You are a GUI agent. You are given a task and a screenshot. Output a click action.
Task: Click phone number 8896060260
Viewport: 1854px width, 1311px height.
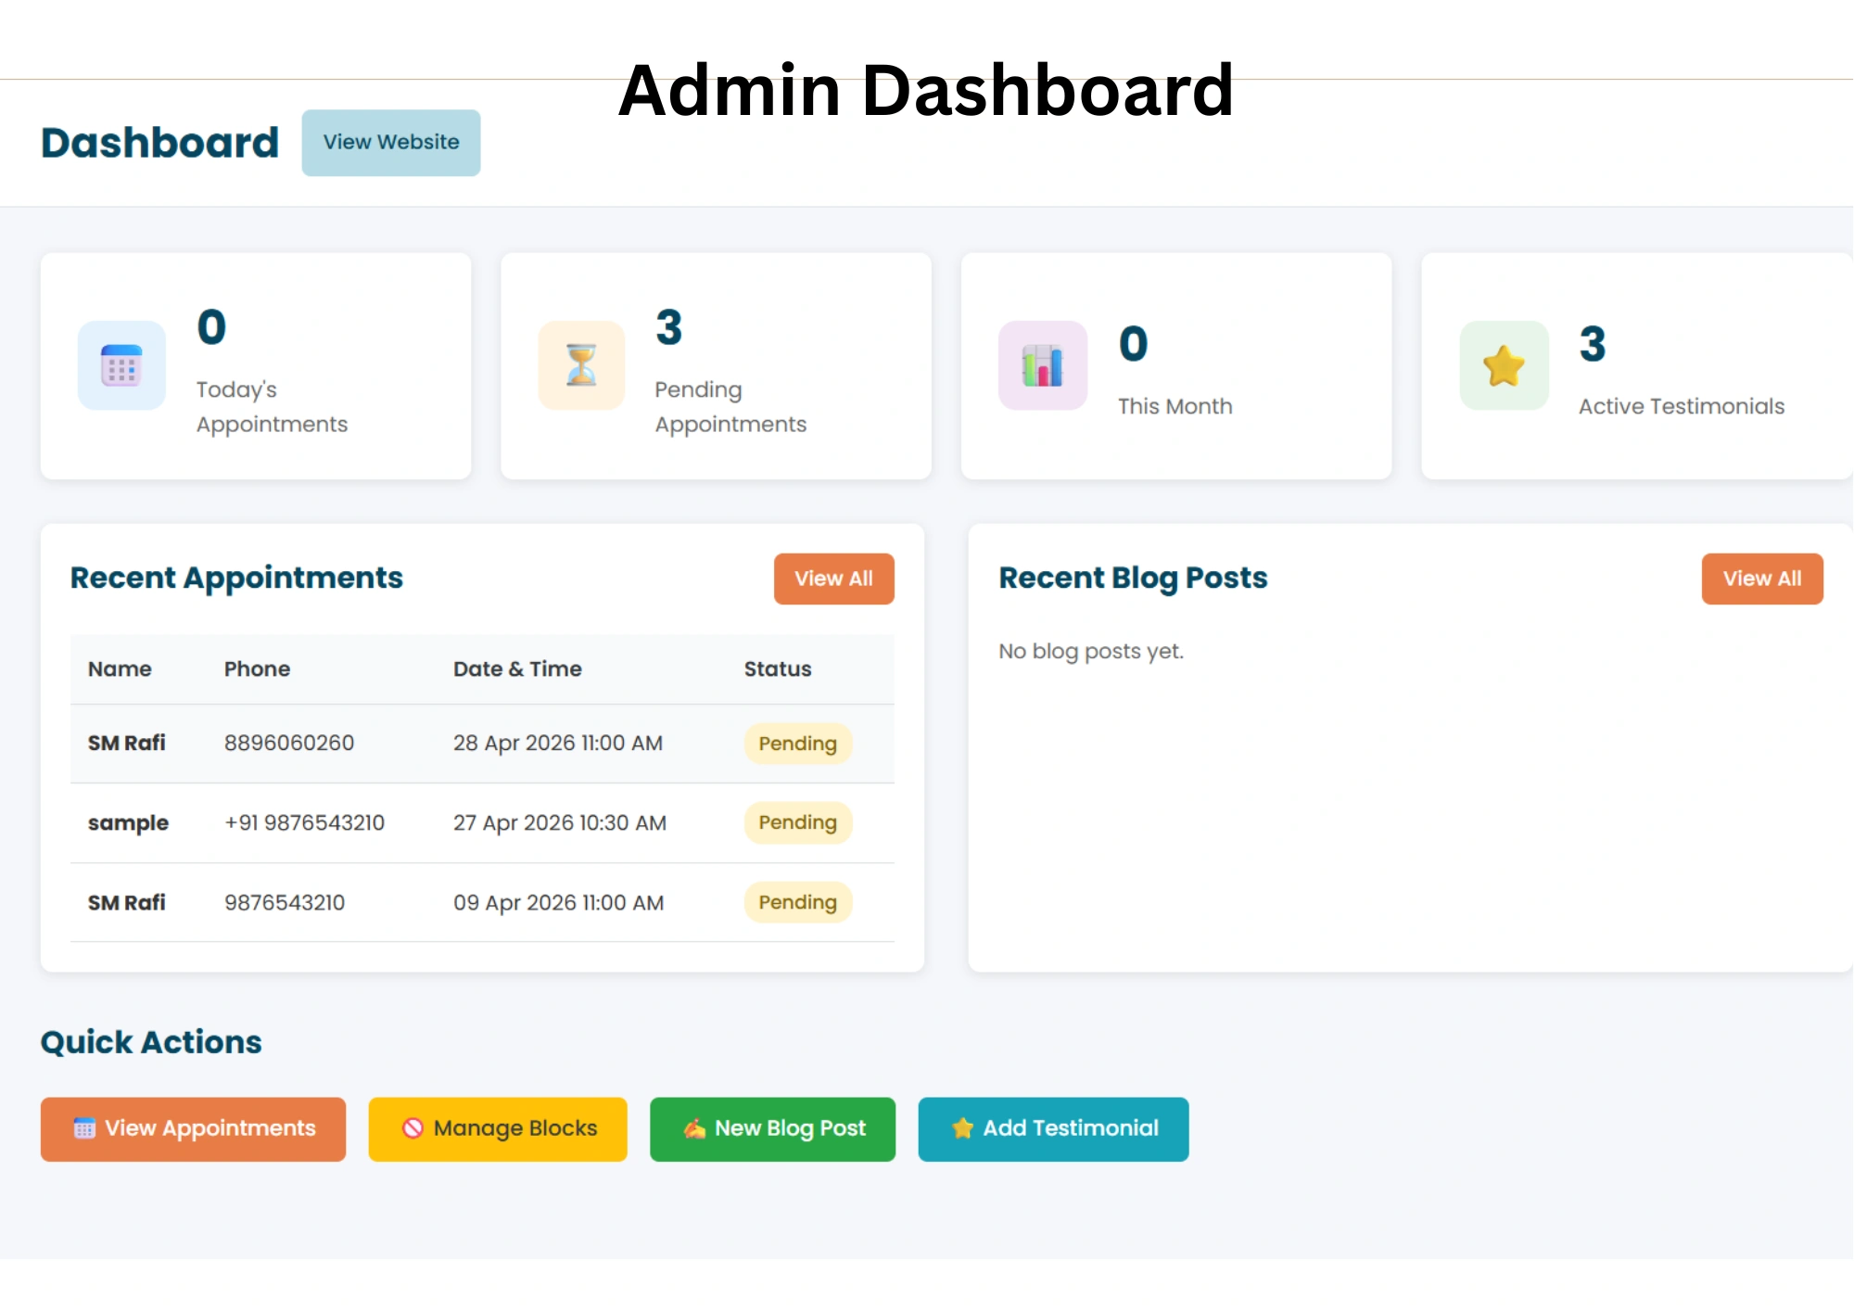[289, 743]
